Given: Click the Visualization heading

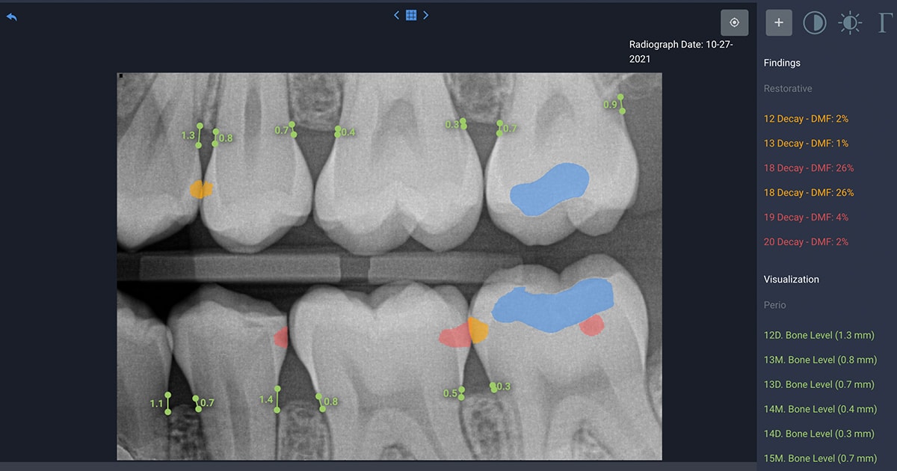Looking at the screenshot, I should point(792,280).
